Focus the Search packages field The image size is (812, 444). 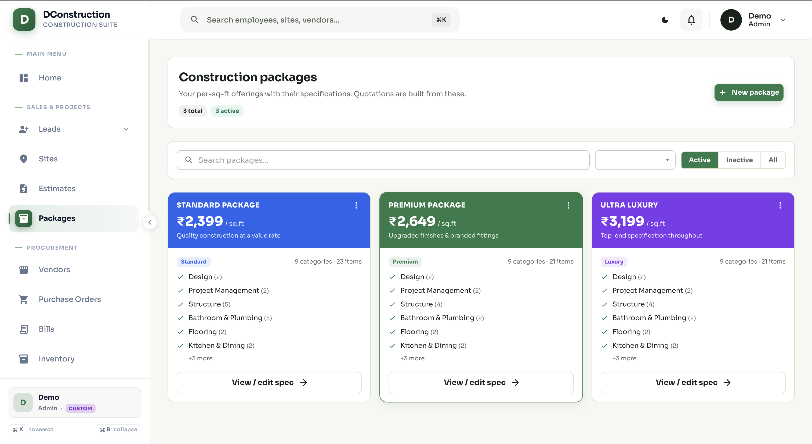(383, 160)
